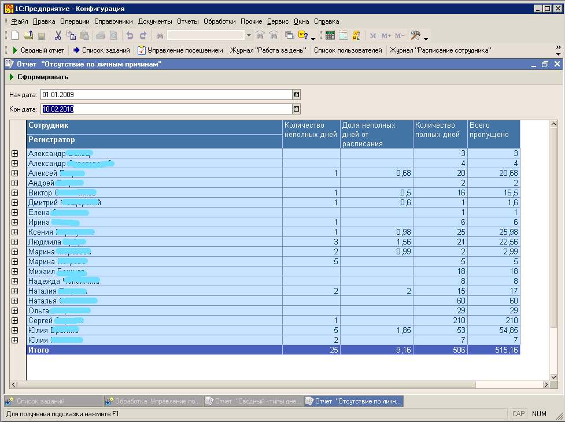Click the open file icon in toolbar
The image size is (565, 422).
point(28,35)
